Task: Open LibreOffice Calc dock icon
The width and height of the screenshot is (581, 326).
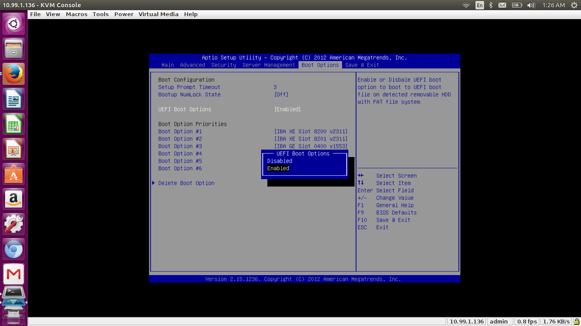Action: pyautogui.click(x=14, y=124)
